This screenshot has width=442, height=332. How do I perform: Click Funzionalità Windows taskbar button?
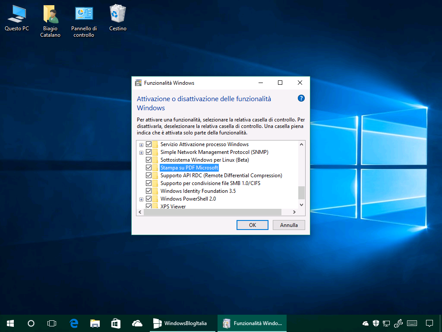[252, 323]
